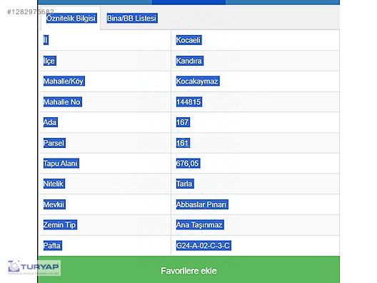The height and width of the screenshot is (283, 377).
Task: Click the 'Nitelik' row label
Action: tap(54, 184)
